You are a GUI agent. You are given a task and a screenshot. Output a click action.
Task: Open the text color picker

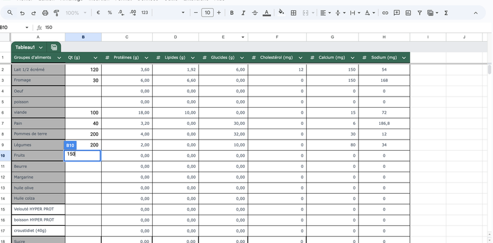[267, 13]
